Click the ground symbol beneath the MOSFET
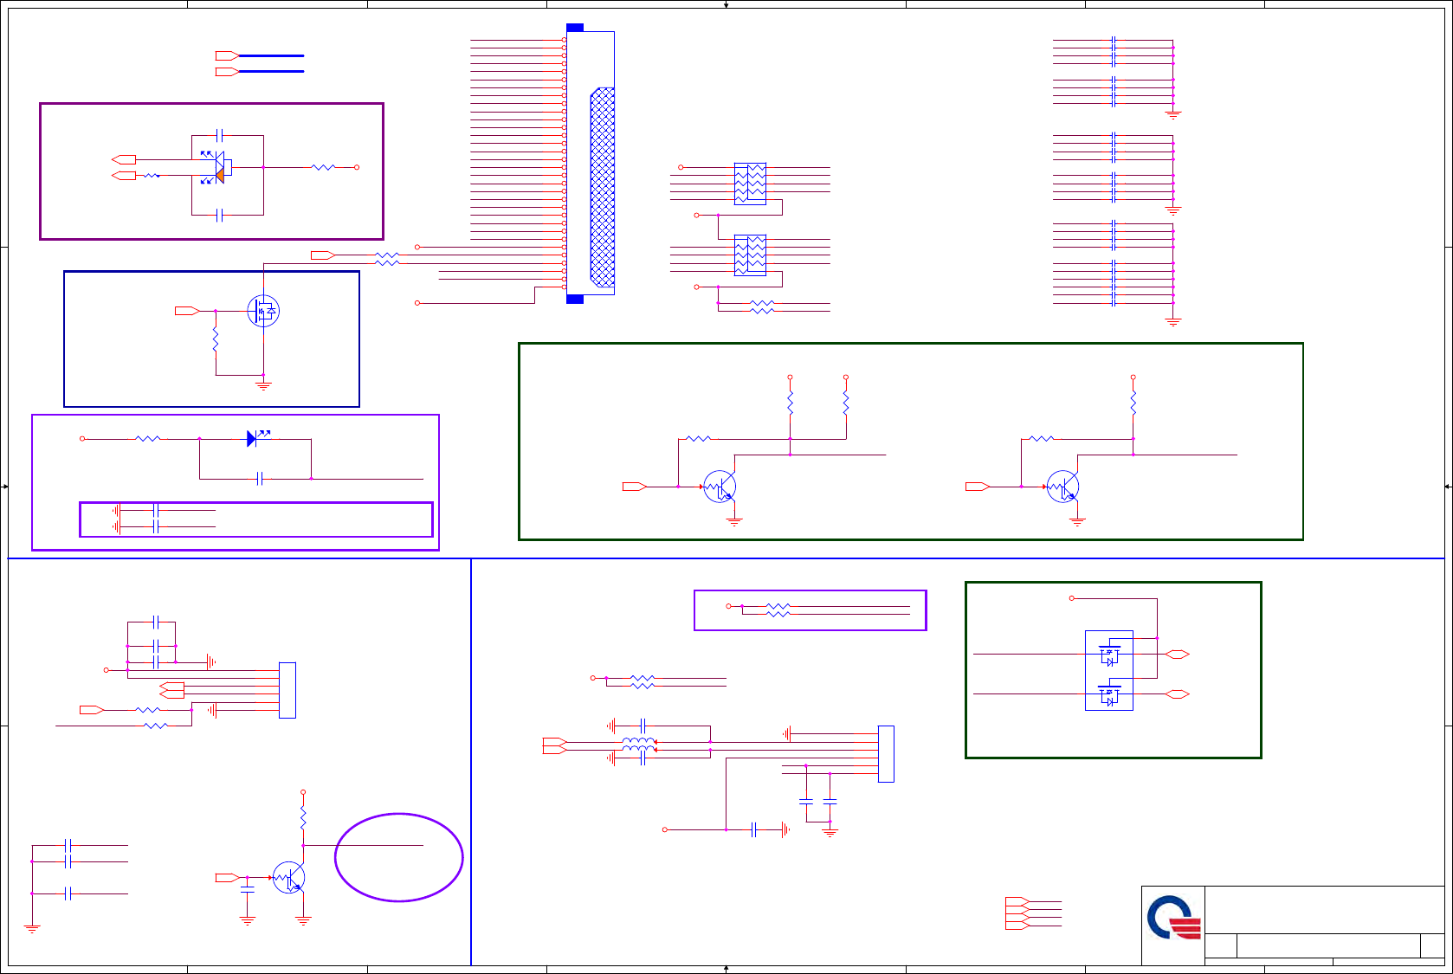Image resolution: width=1453 pixels, height=974 pixels. [x=263, y=385]
